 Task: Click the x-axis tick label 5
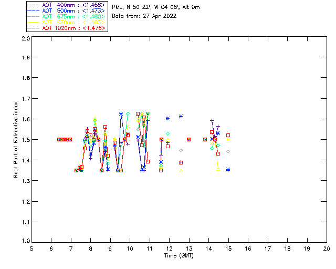[31, 249]
